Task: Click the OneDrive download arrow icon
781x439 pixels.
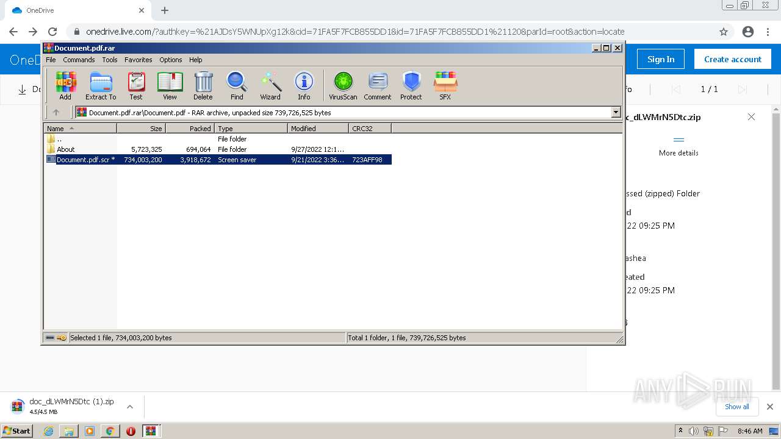Action: tap(22, 90)
